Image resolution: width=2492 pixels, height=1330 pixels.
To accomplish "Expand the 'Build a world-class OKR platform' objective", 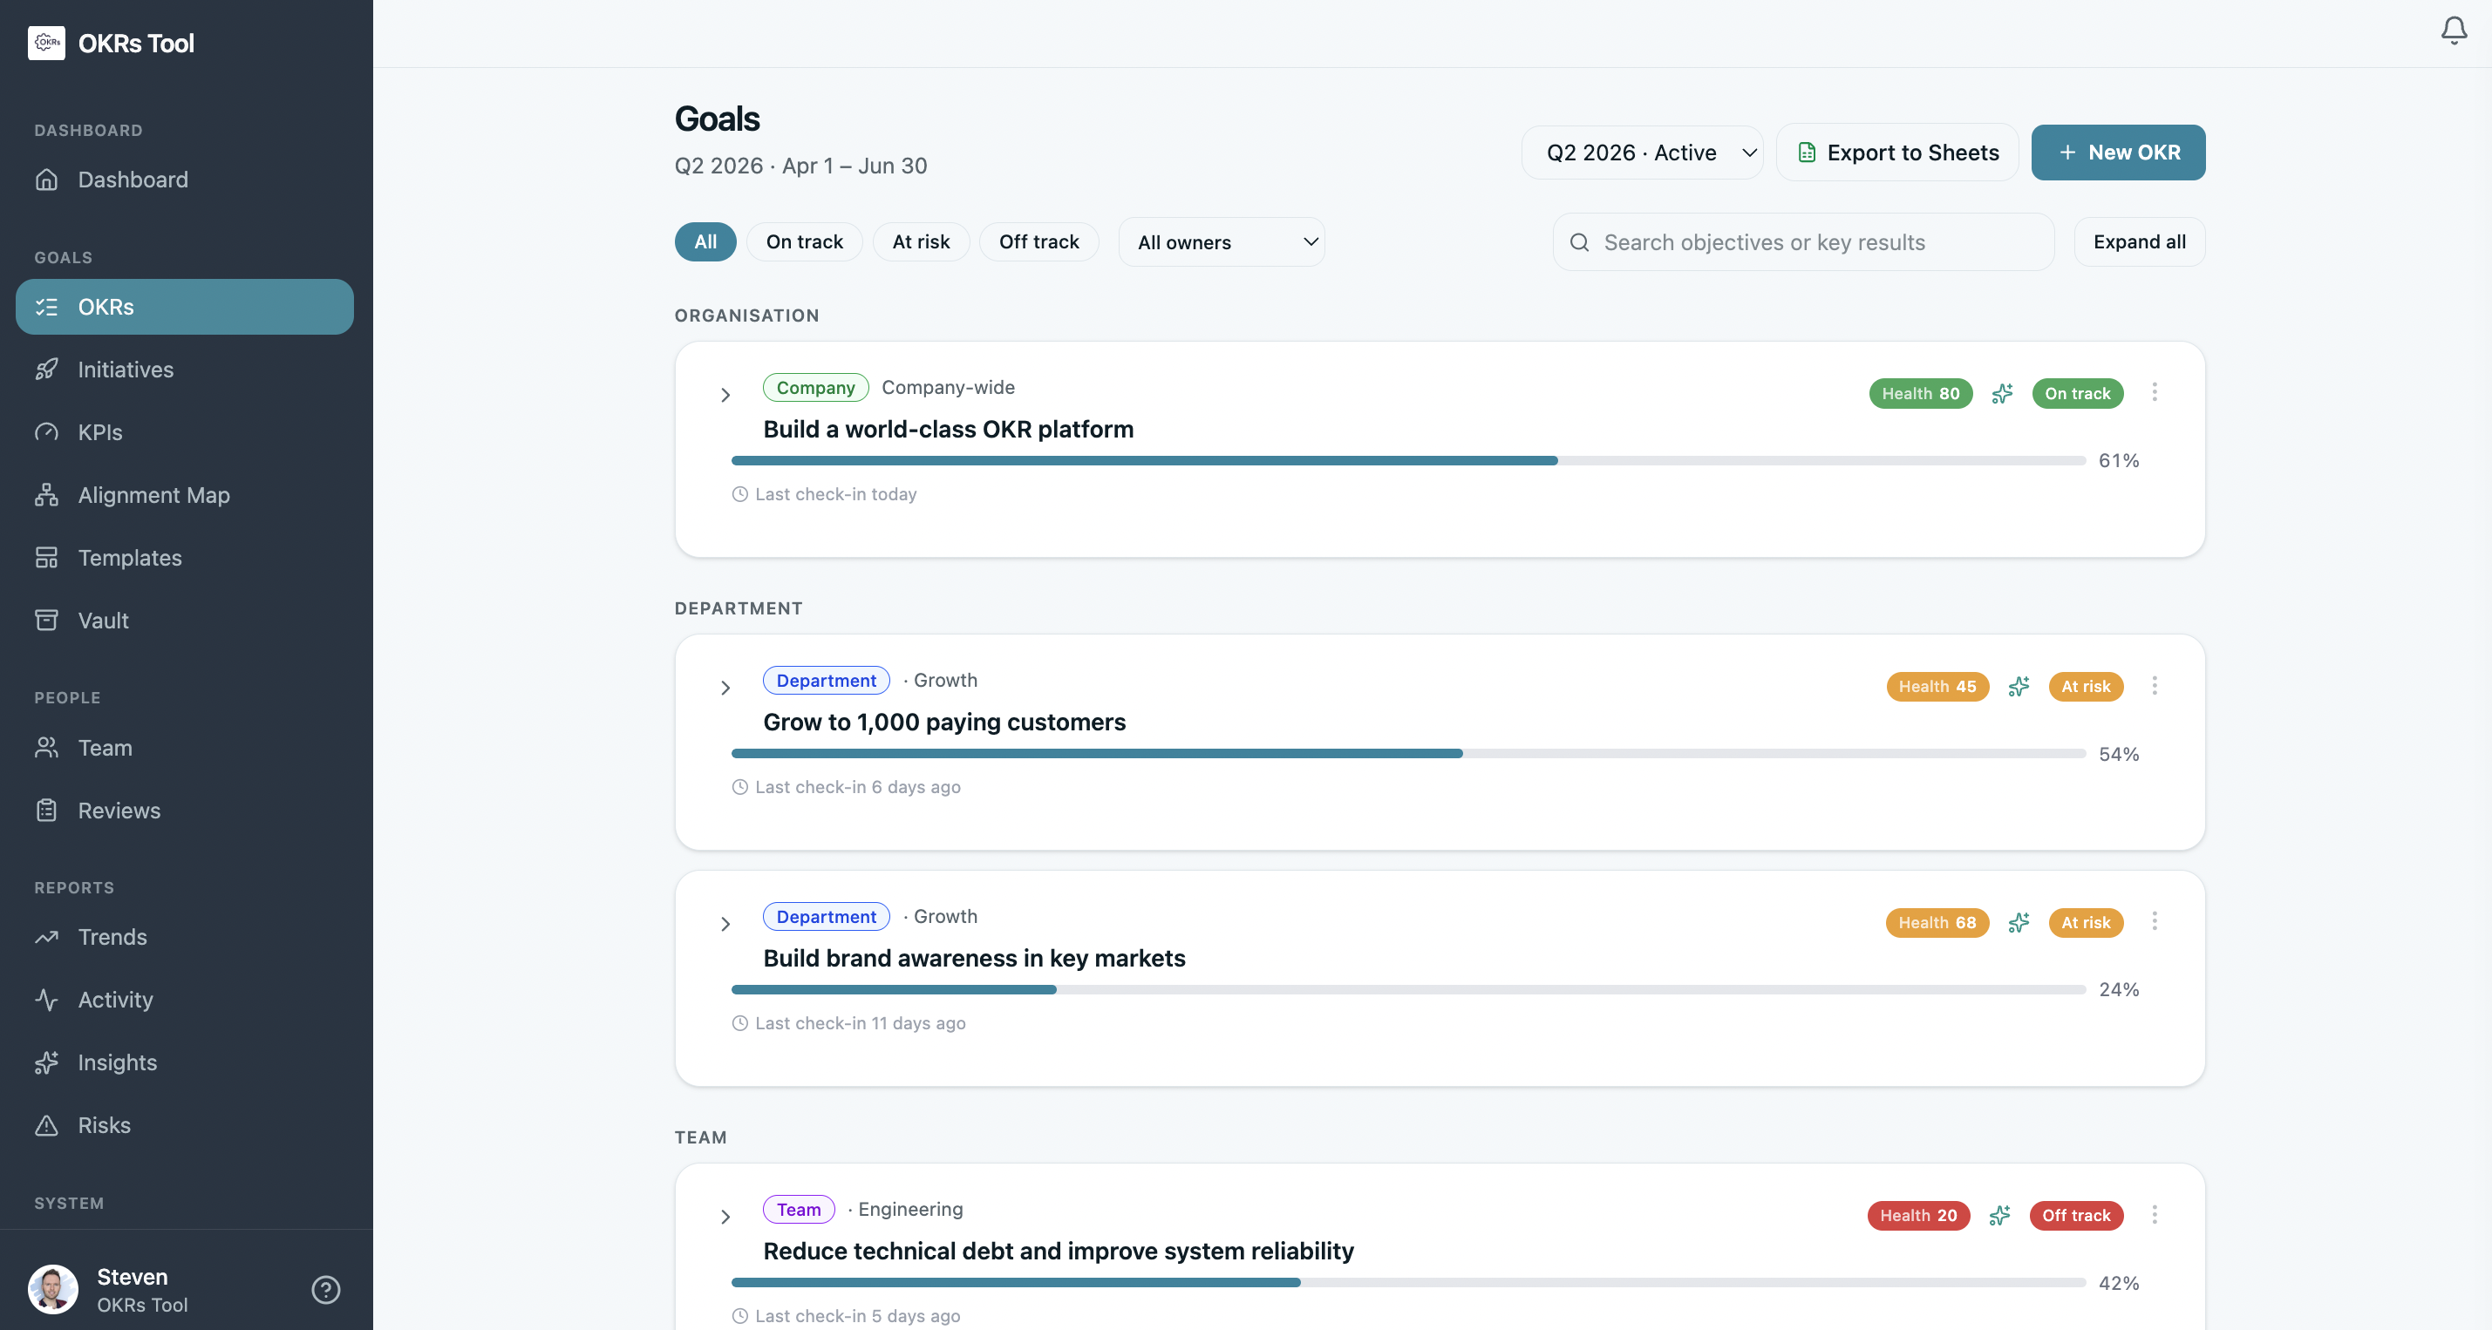I will click(725, 395).
